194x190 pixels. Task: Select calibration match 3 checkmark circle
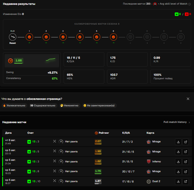click(x=63, y=37)
